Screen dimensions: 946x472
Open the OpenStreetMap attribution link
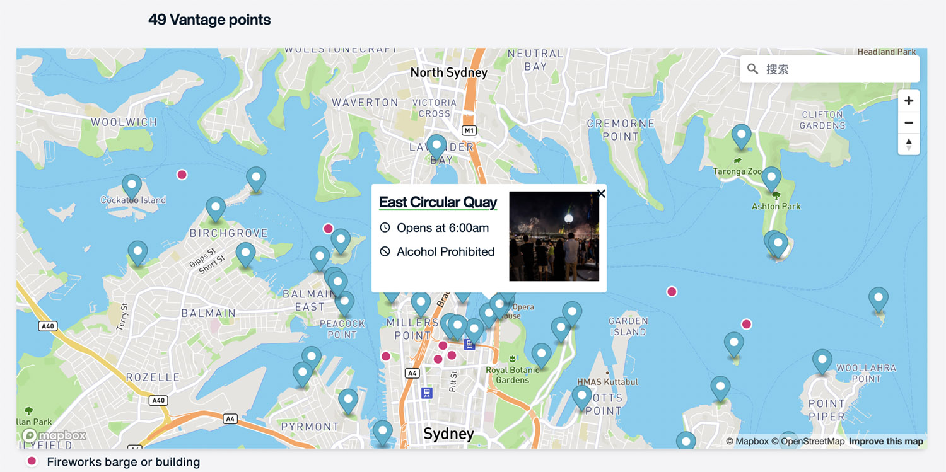[x=807, y=441]
